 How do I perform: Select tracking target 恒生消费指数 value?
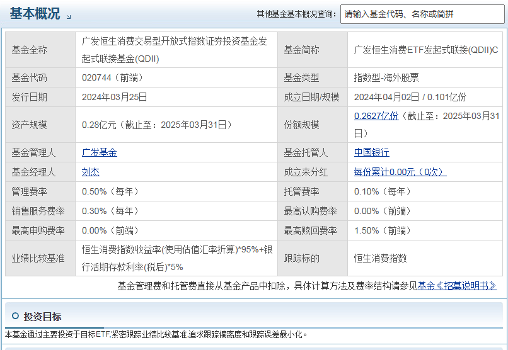pos(380,258)
